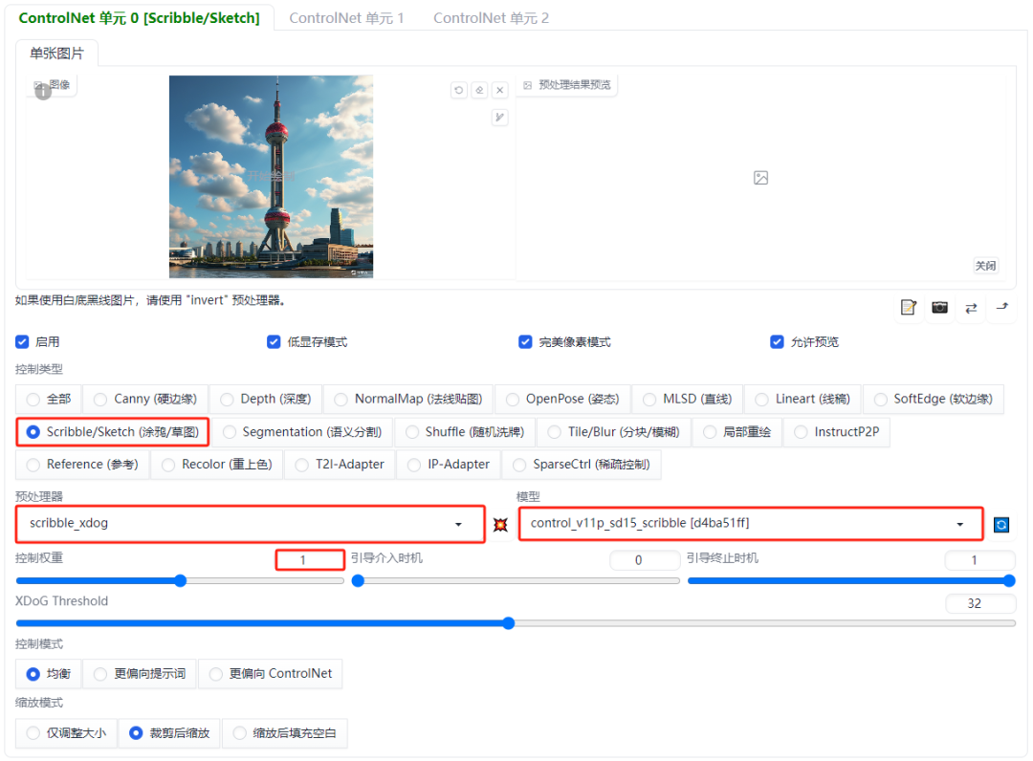Viewport: 1033px width, 761px height.
Task: Select the IP-Adapter control type
Action: 449,465
